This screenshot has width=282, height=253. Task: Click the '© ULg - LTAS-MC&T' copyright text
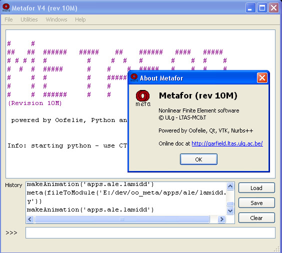click(x=182, y=117)
